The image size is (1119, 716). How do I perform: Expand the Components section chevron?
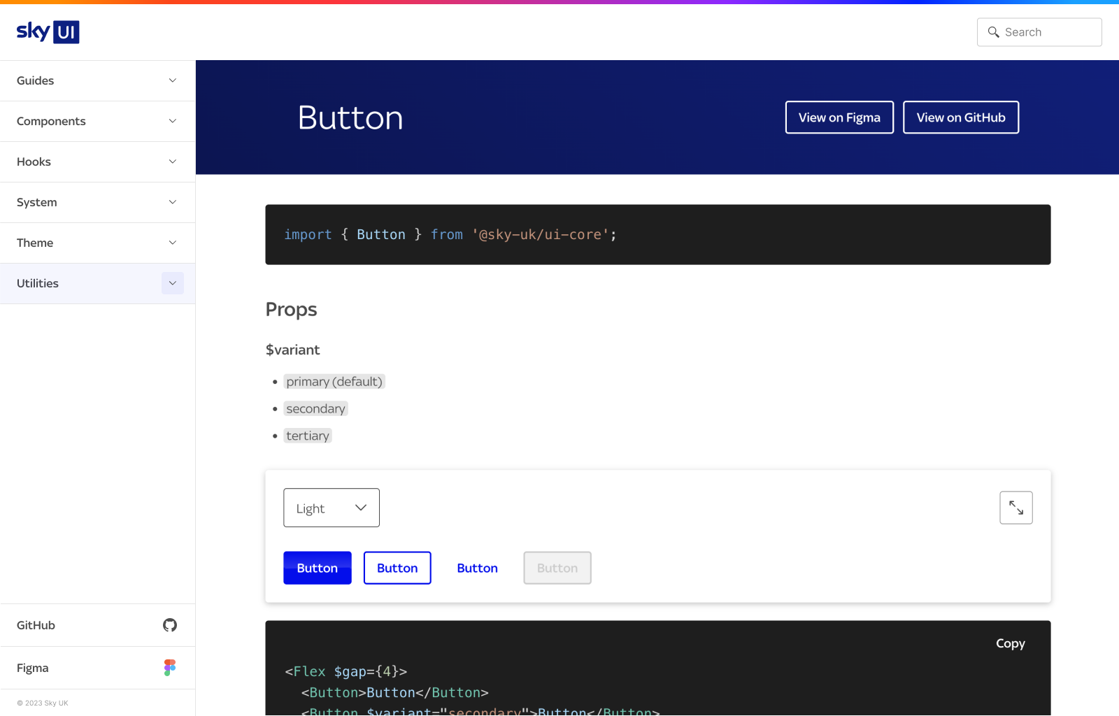pos(173,121)
